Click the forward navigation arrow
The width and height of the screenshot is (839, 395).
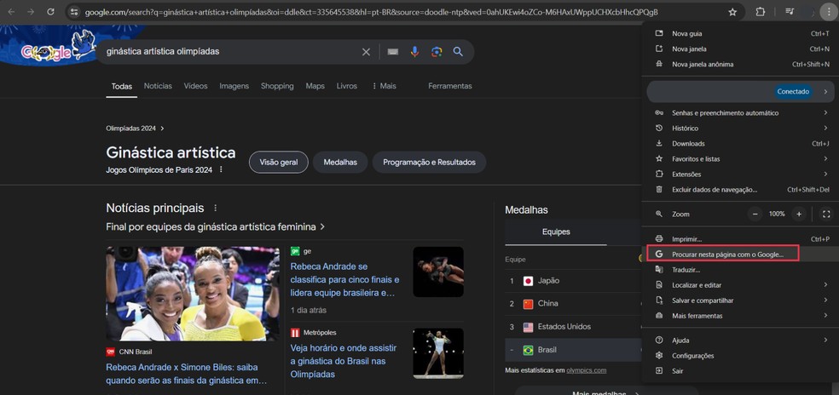pos(31,12)
